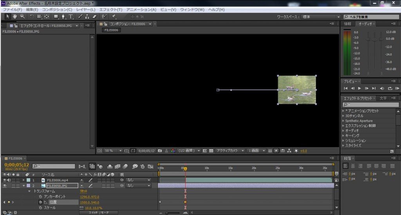The image size is (401, 215).
Task: Open the Graph Editor button in timeline
Action: point(151,166)
